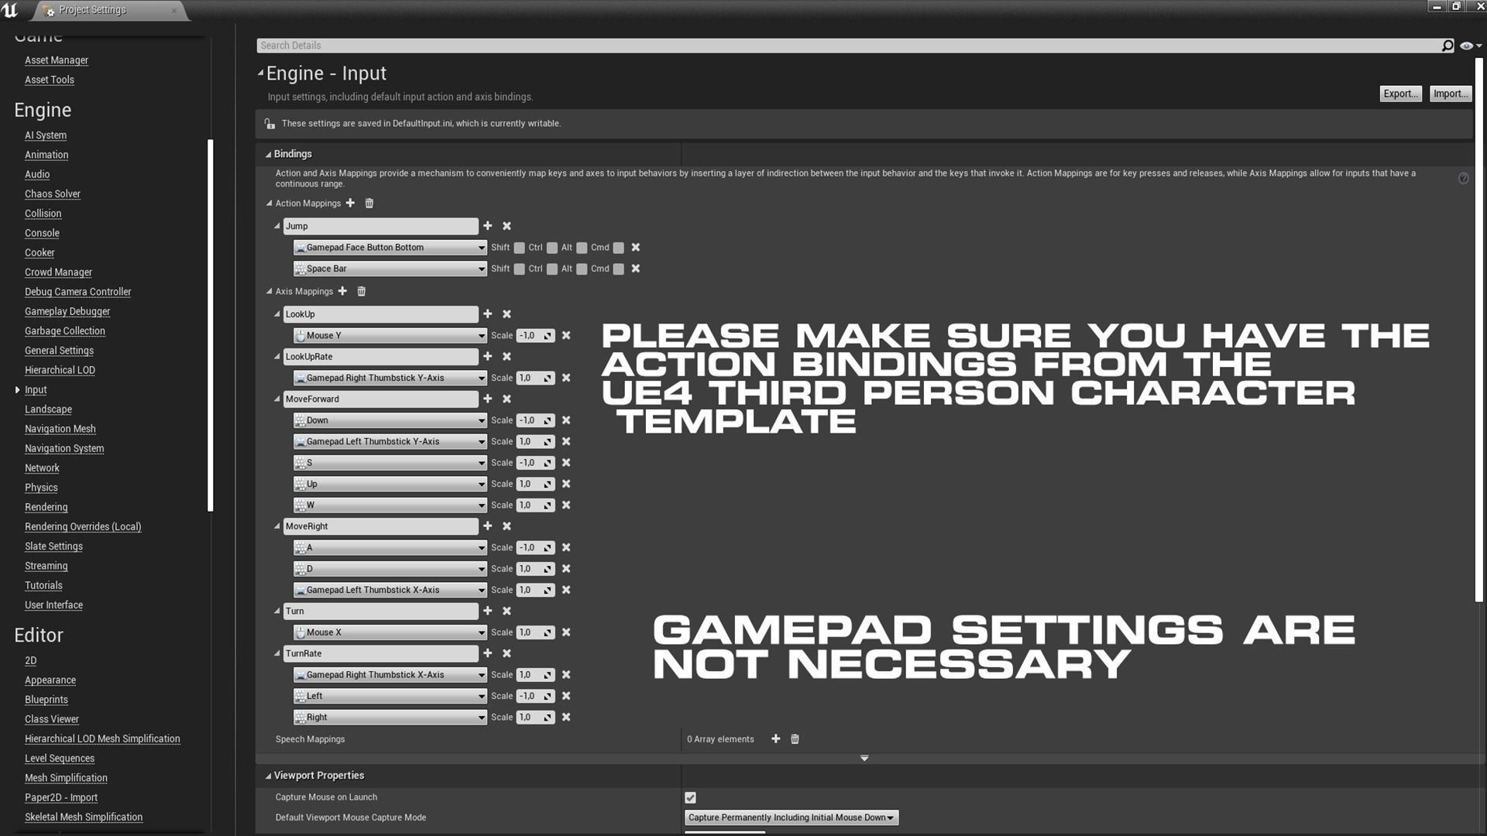
Task: Click the Export... button
Action: point(1400,94)
